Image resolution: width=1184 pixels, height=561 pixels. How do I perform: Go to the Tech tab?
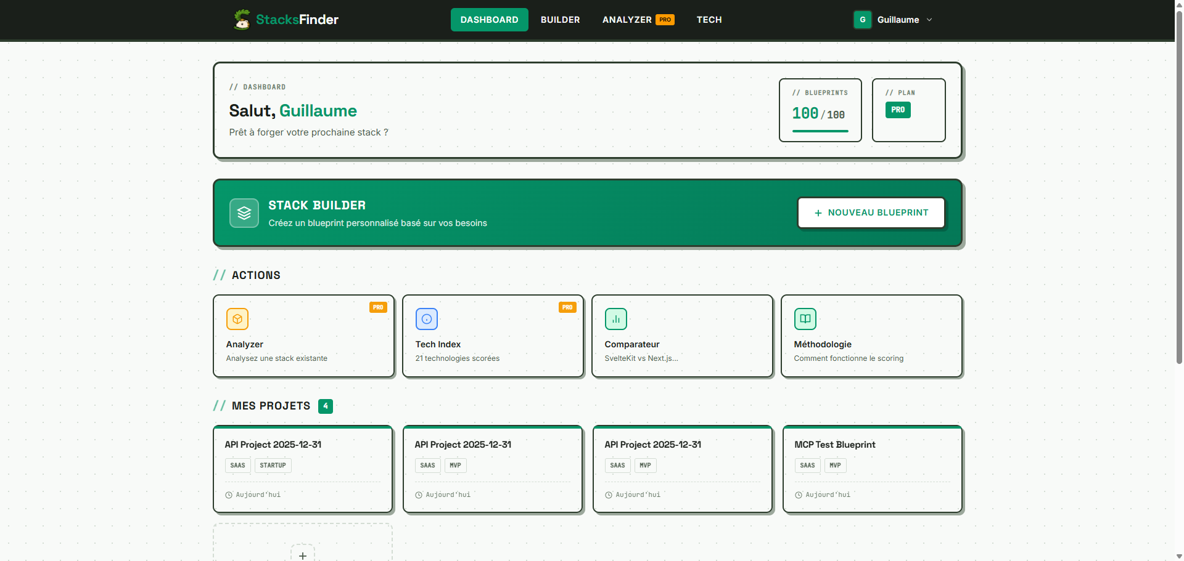click(x=709, y=20)
